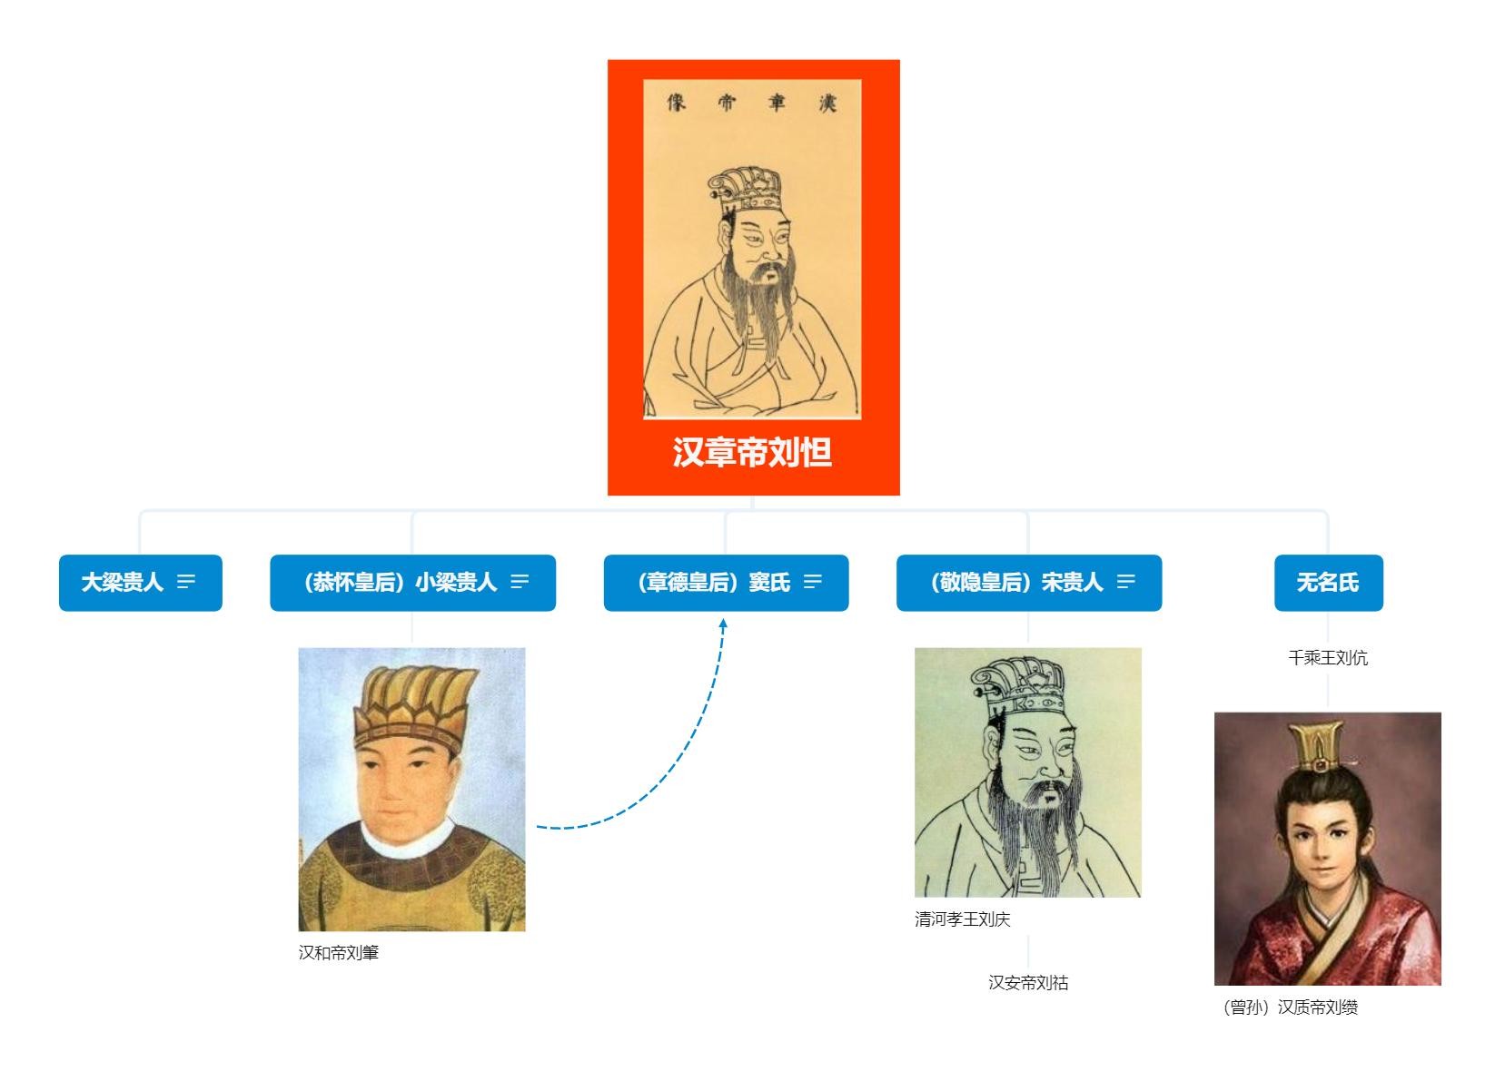The image size is (1505, 1081).
Task: Open the note icon on 宋贵人 node
Action: [1126, 582]
